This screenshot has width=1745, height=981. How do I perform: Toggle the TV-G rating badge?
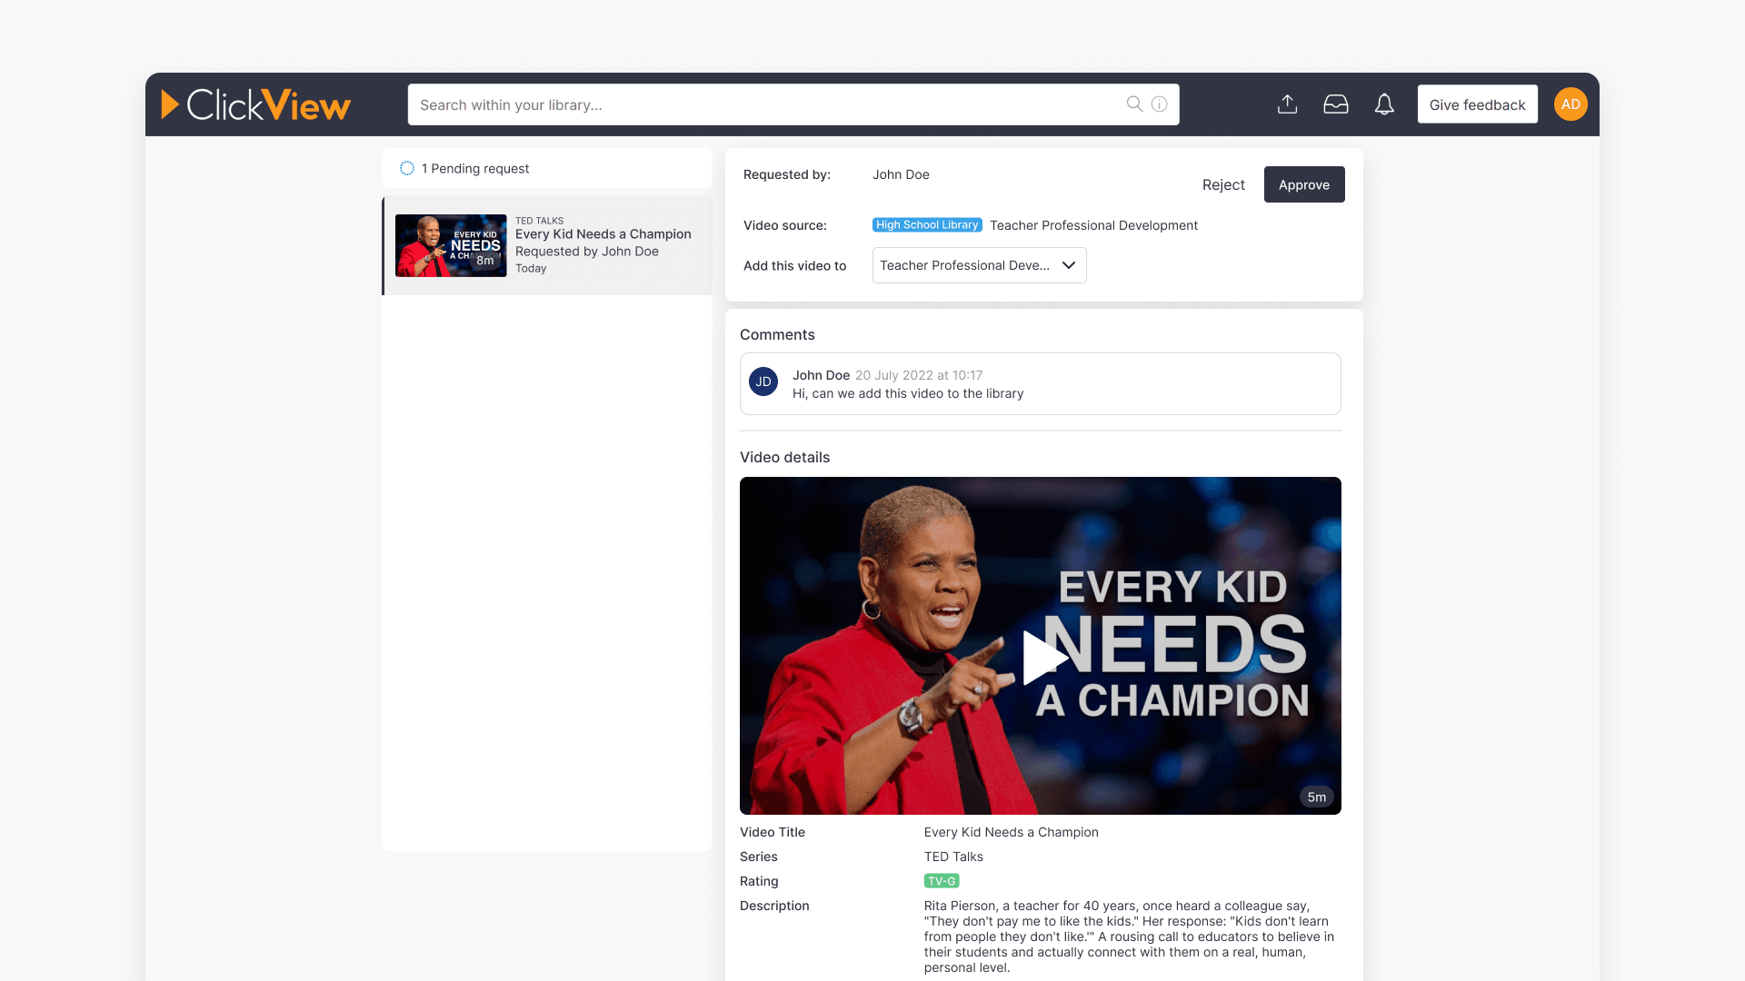[941, 880]
